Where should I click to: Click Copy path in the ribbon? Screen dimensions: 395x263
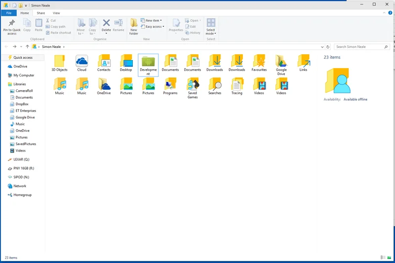(x=56, y=27)
